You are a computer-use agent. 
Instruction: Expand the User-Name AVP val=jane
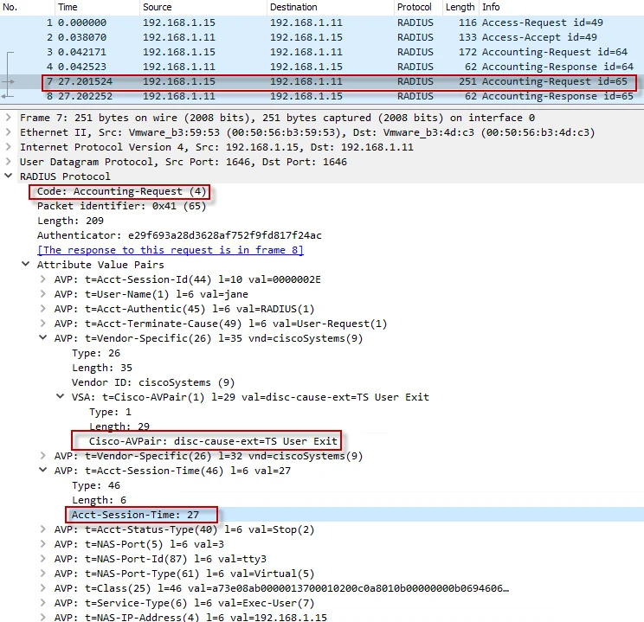[x=43, y=294]
